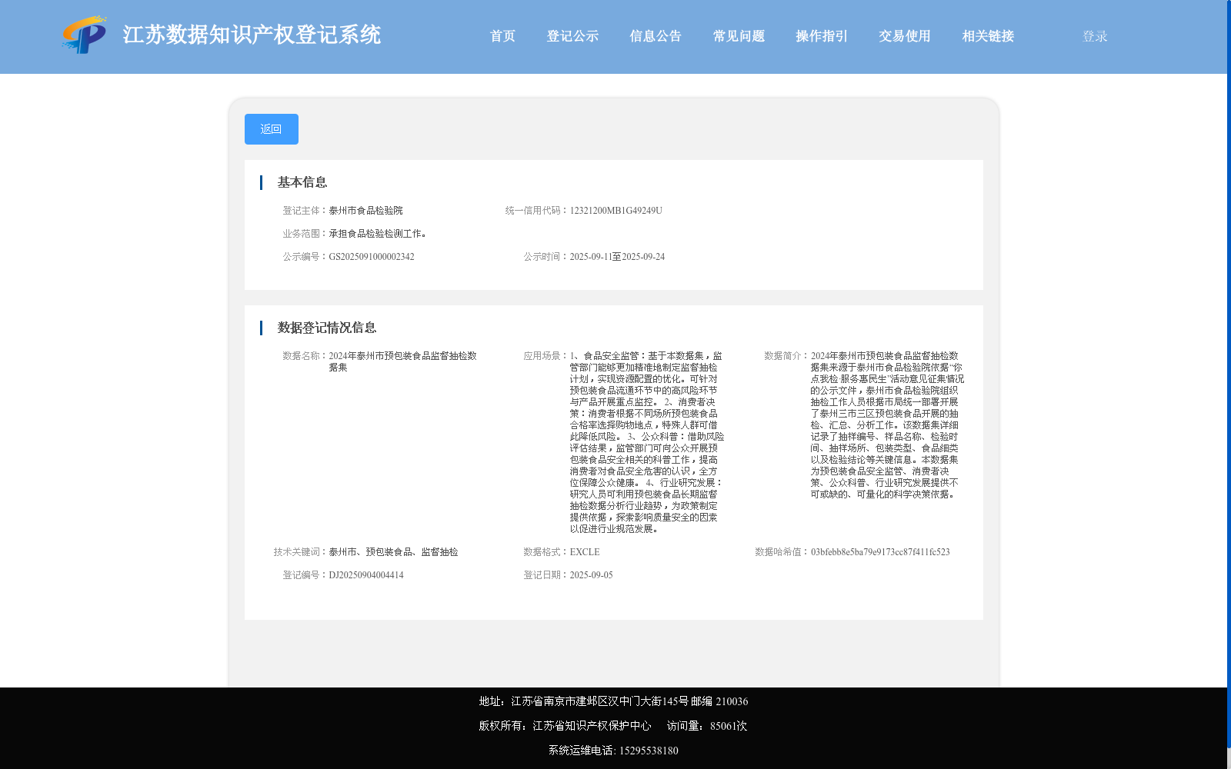
Task: Select hash value 03bfebb8e5ba79e9173cc87f411fc523
Action: [880, 552]
